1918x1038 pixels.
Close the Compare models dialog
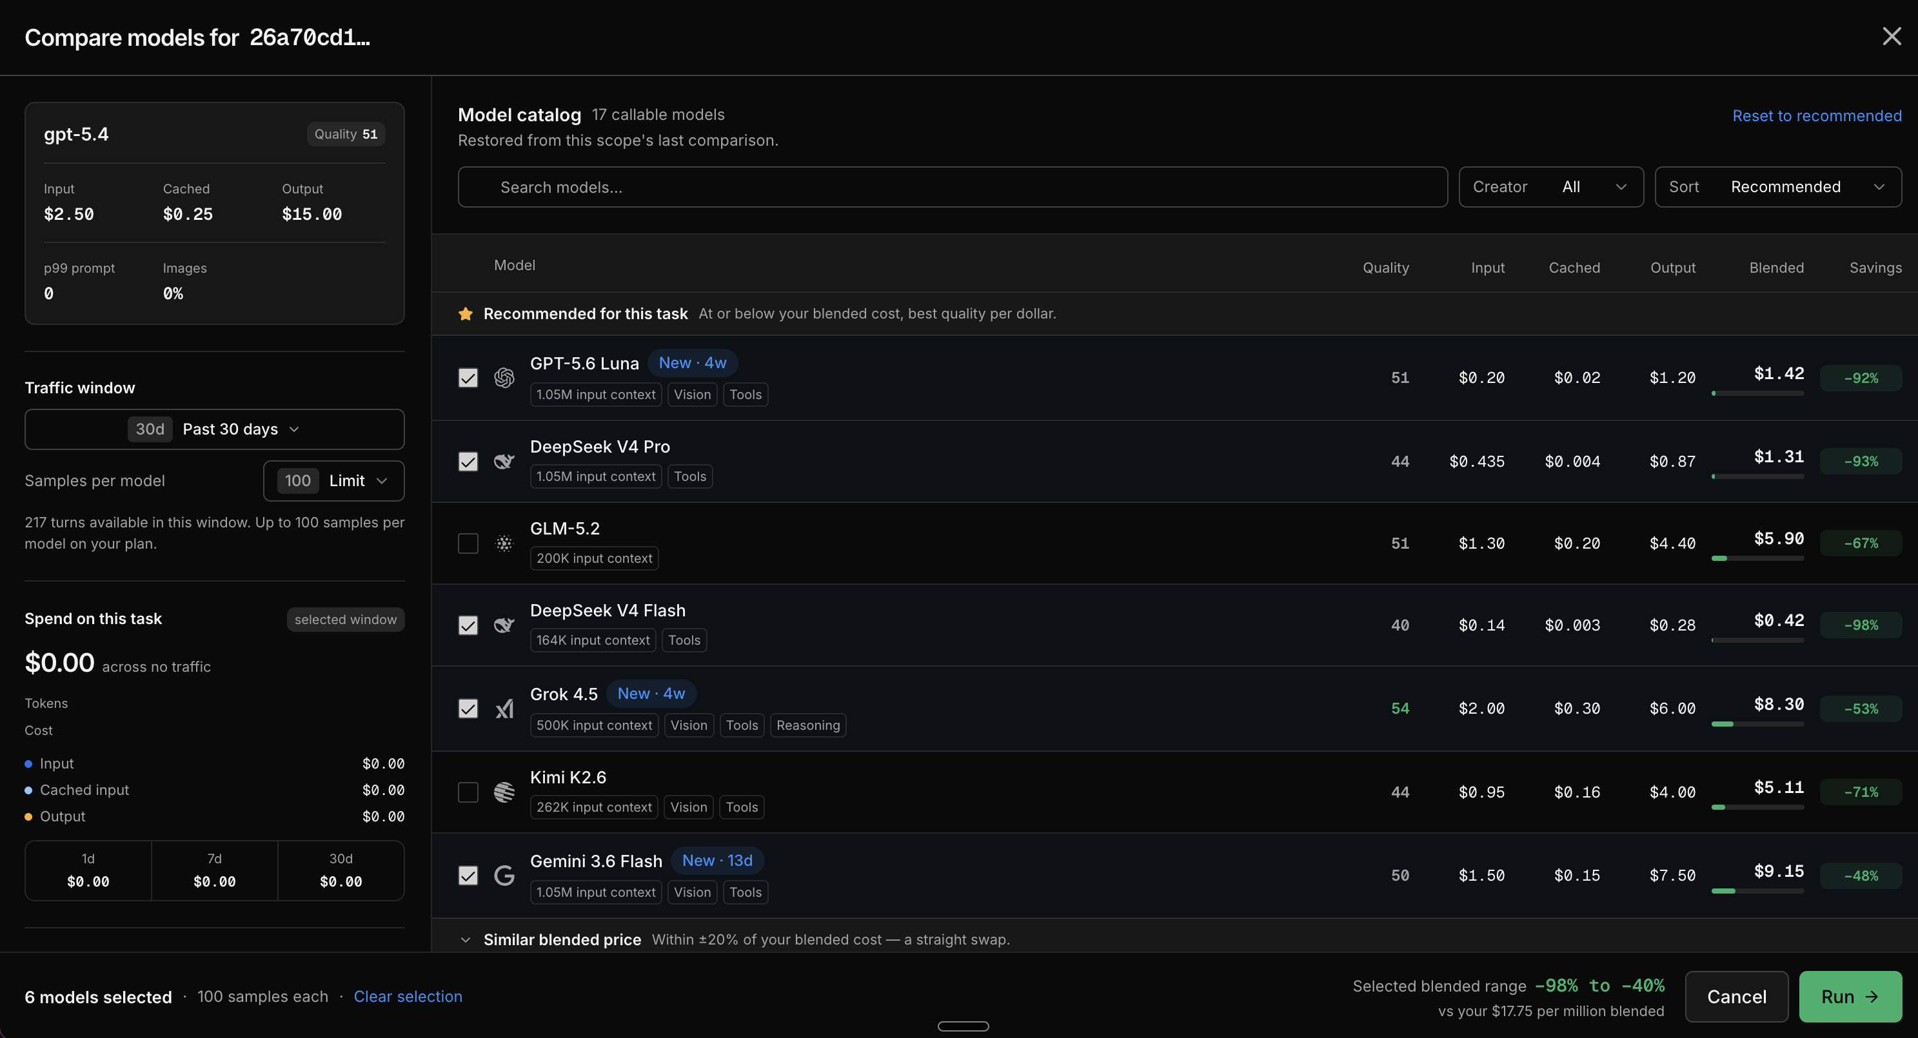pos(1891,37)
